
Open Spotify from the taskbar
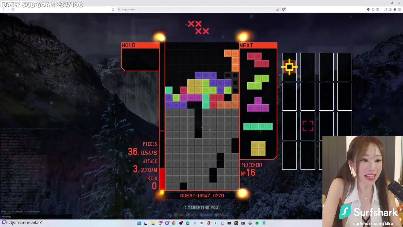click(257, 224)
